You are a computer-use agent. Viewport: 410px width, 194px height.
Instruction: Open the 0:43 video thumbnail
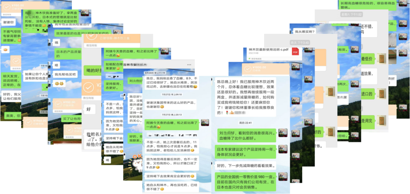click(x=392, y=40)
